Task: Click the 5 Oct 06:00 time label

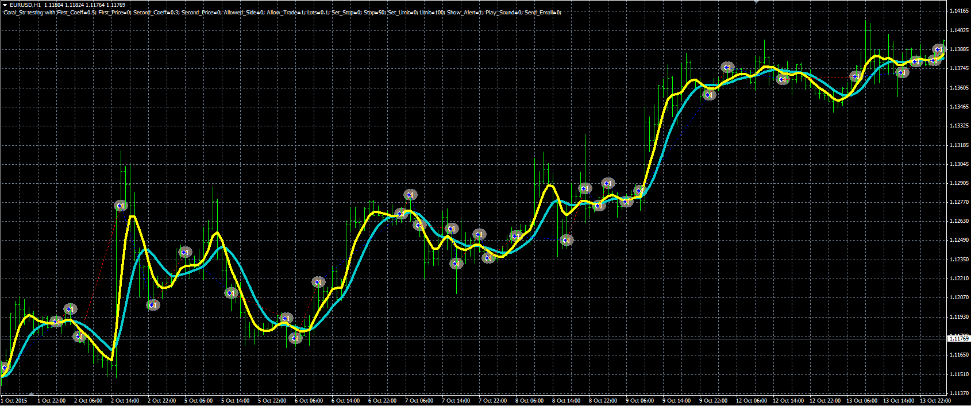Action: [199, 401]
